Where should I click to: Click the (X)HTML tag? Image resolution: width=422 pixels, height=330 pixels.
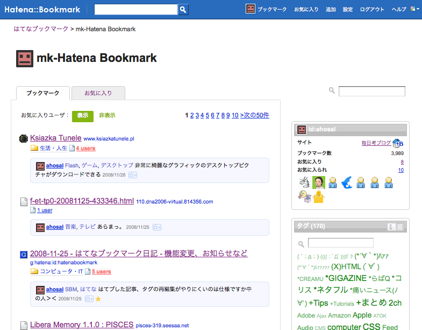tap(346, 266)
